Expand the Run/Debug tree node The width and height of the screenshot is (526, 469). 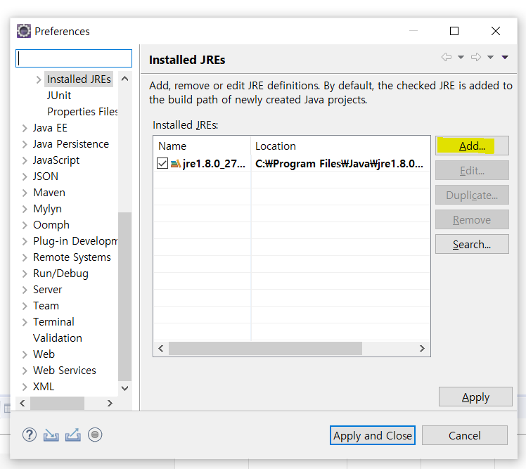[25, 274]
